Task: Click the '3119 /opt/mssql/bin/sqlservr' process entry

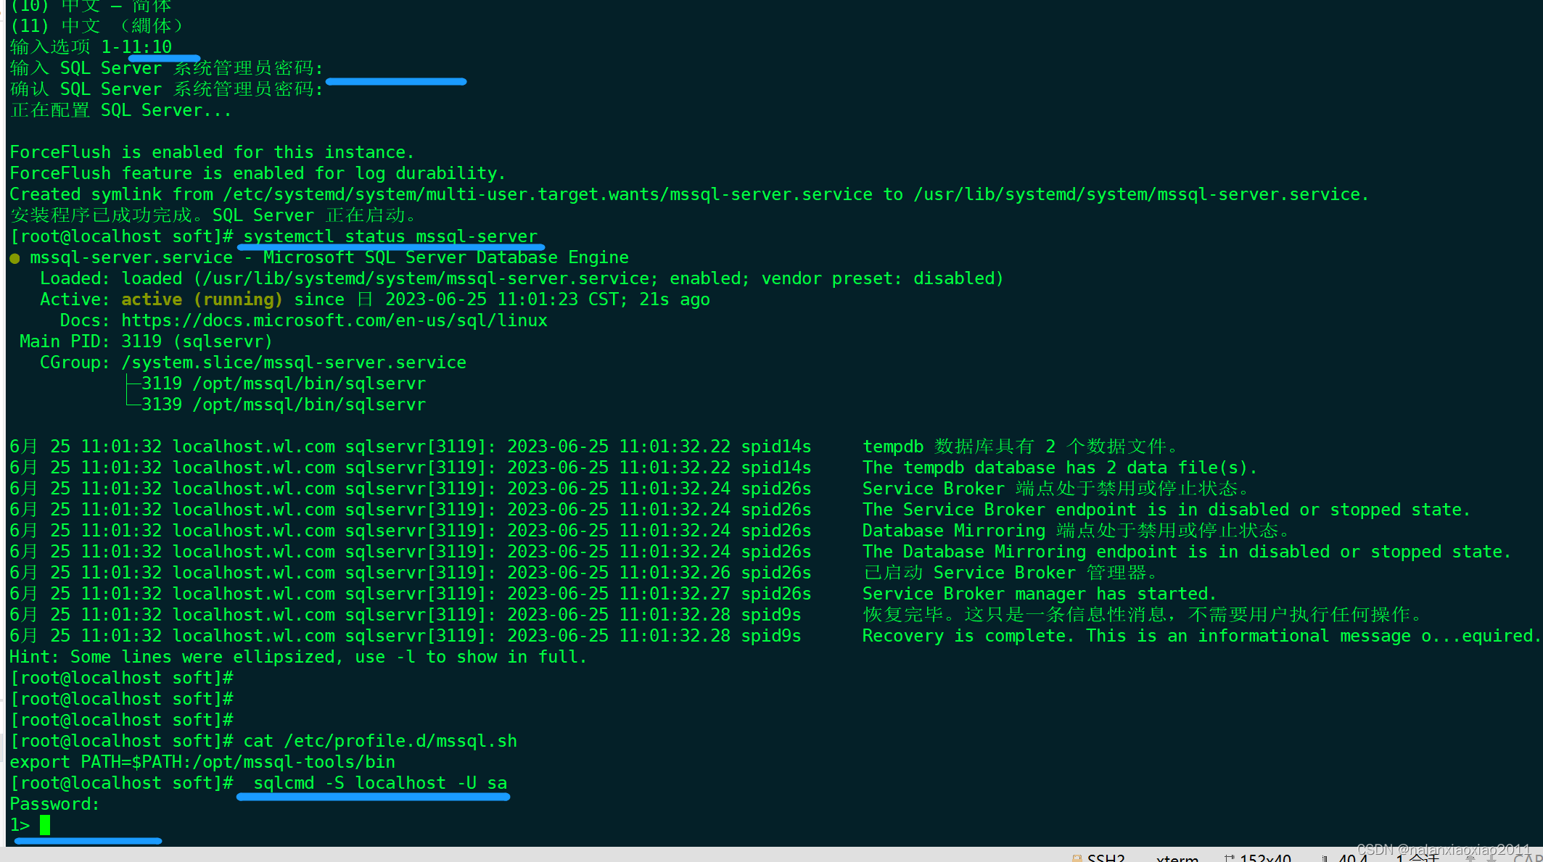Action: click(x=284, y=384)
